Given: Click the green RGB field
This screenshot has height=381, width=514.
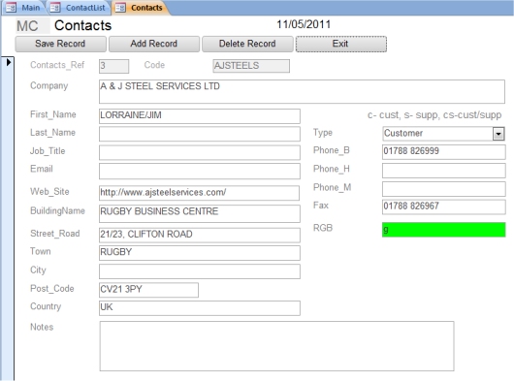Looking at the screenshot, I should (x=443, y=230).
